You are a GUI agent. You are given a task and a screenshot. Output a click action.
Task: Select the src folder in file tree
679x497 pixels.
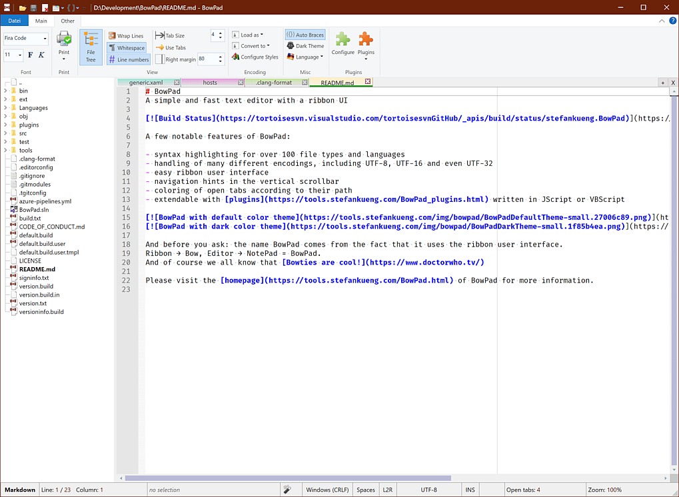pos(23,133)
